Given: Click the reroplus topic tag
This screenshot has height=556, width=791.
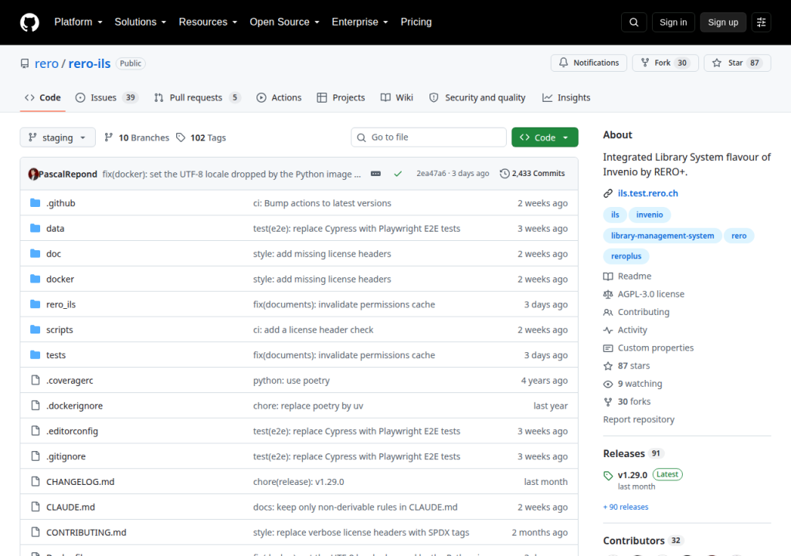Looking at the screenshot, I should (626, 256).
